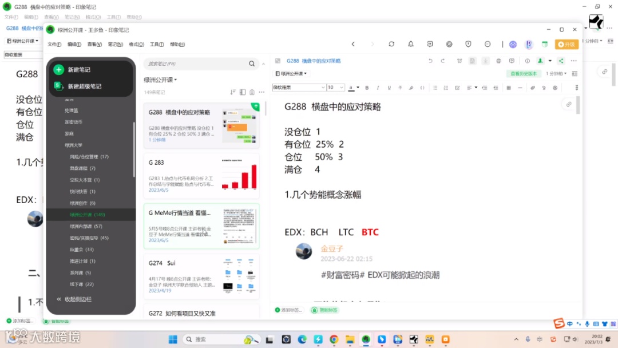Open note card G 283
Viewport: 618px width, 348px height.
201,176
